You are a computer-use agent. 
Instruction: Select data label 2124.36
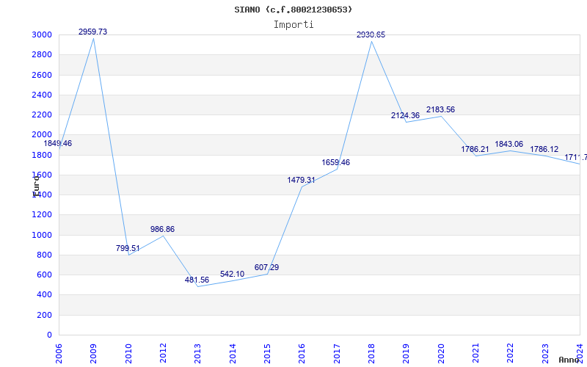[x=406, y=116]
